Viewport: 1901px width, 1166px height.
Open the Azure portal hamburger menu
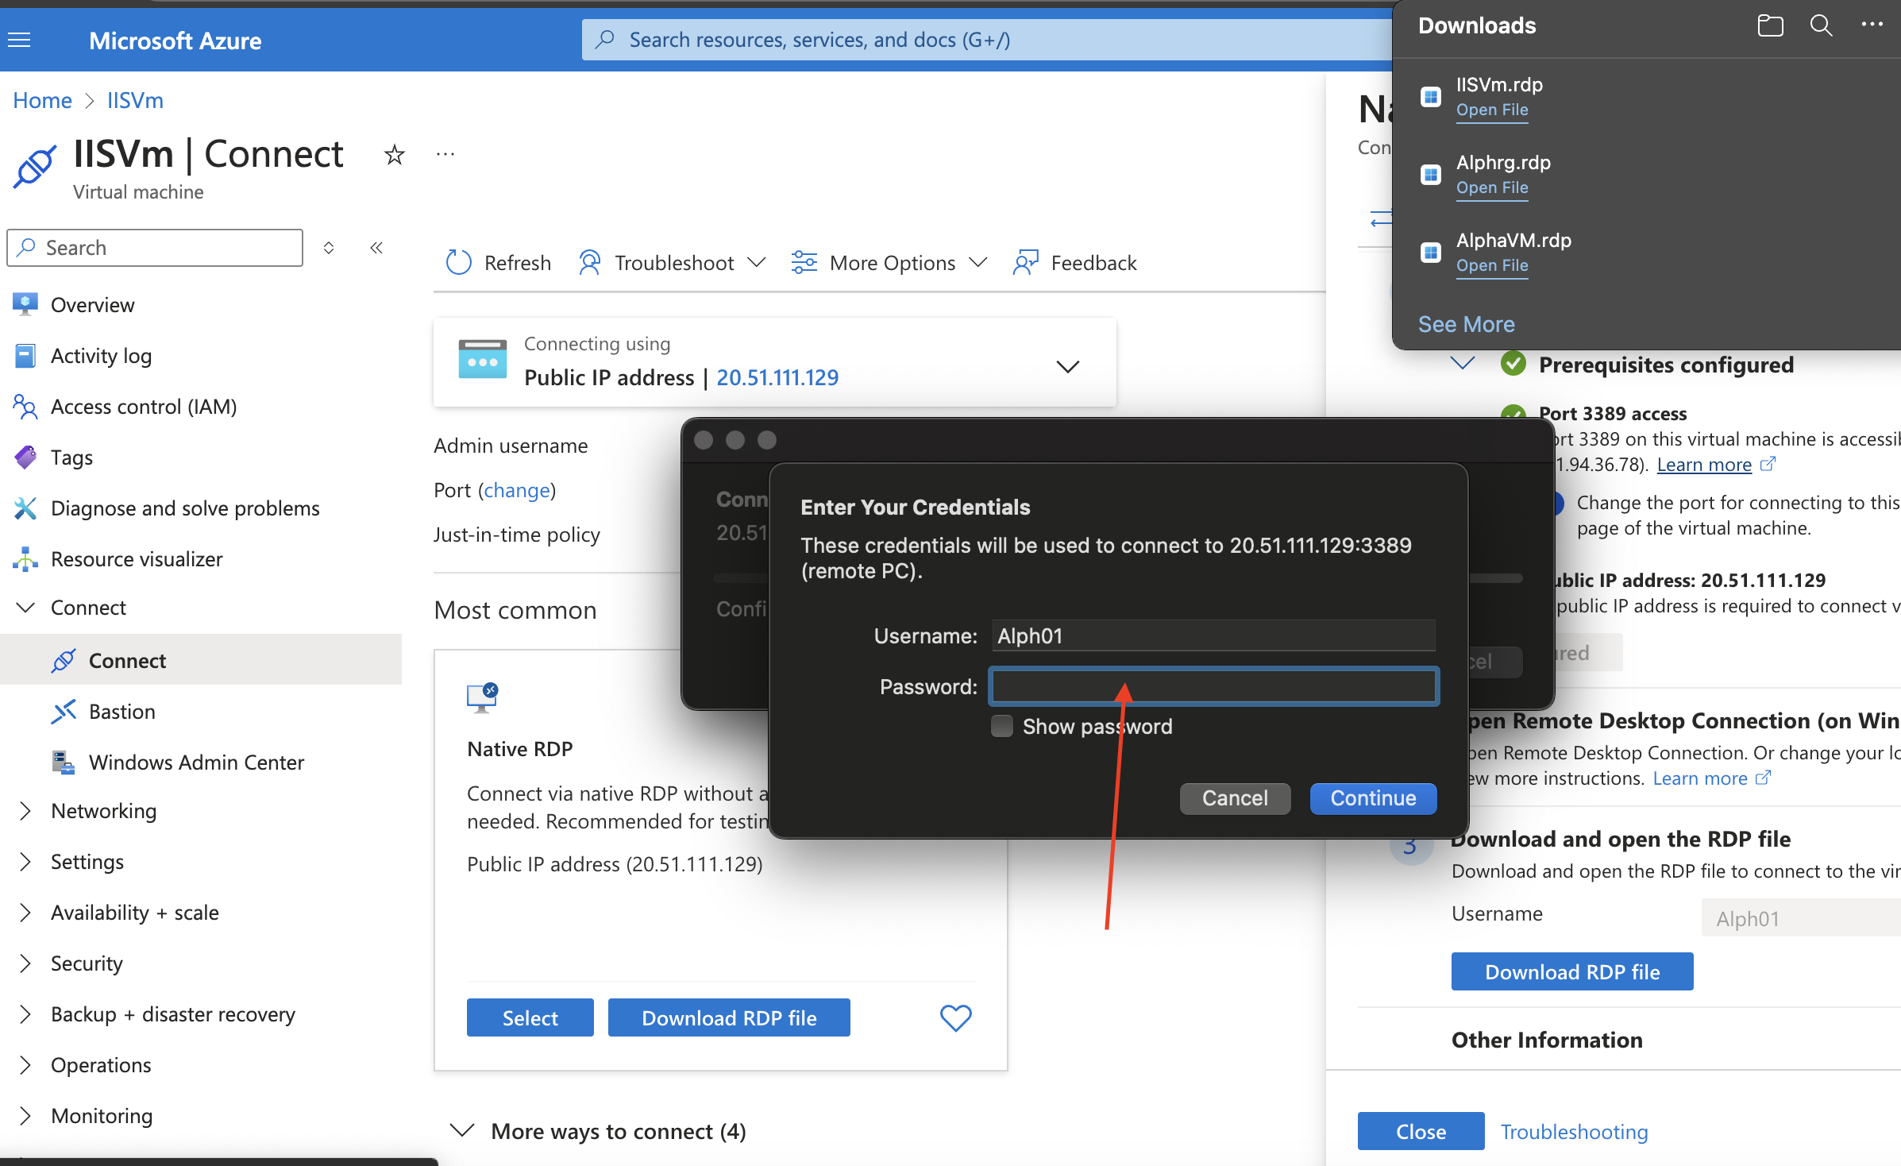[x=19, y=40]
